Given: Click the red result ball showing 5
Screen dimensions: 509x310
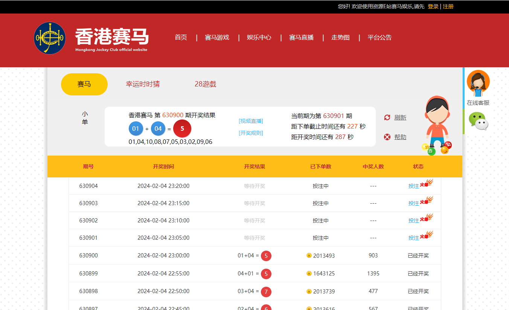Looking at the screenshot, I should click(183, 128).
